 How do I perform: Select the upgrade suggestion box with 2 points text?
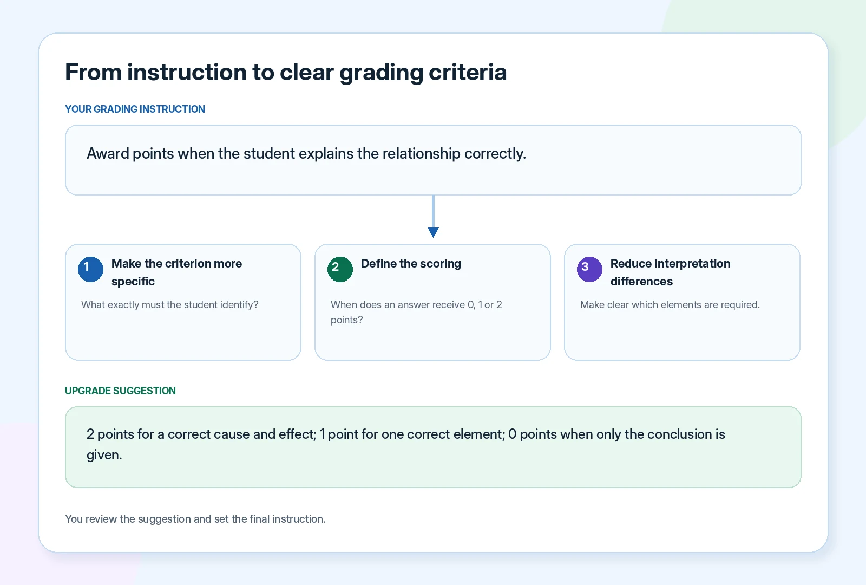pos(433,447)
